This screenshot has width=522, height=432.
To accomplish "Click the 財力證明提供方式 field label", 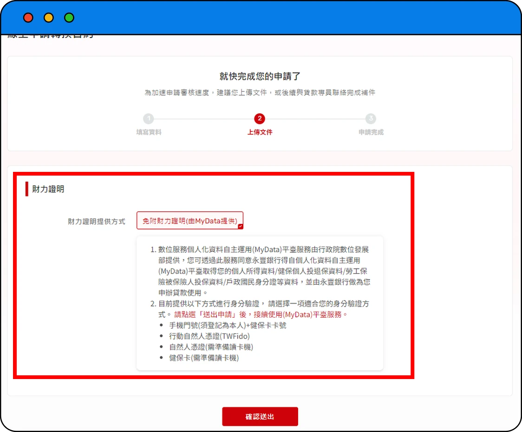I will 97,222.
